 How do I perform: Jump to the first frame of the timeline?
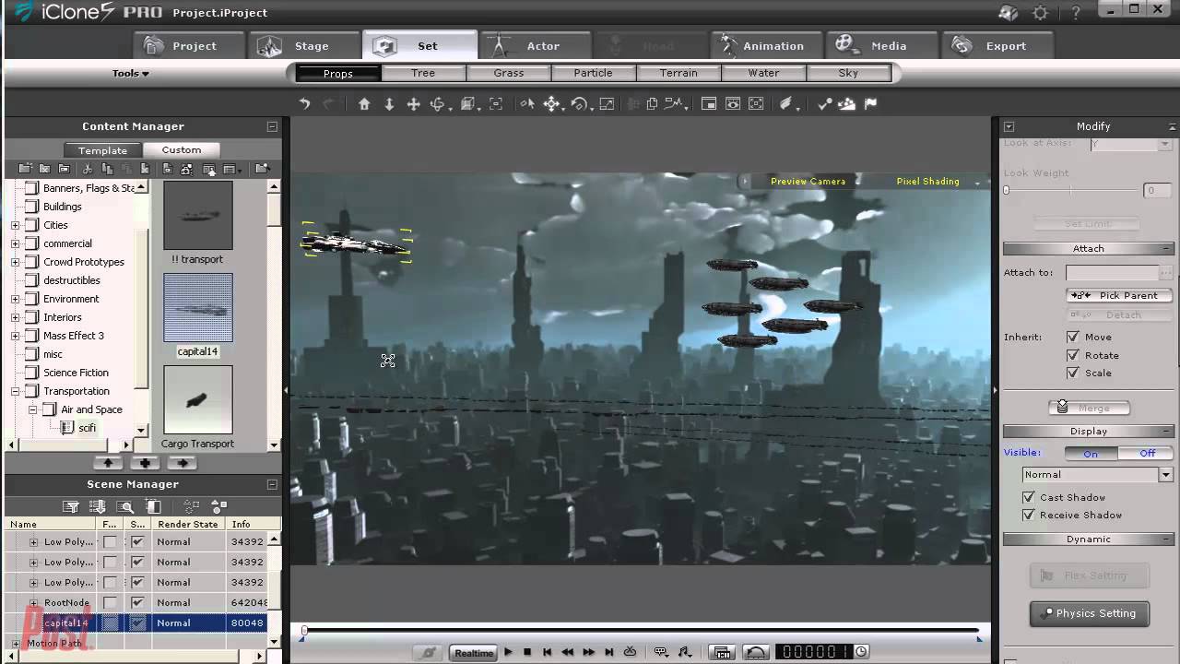point(548,652)
